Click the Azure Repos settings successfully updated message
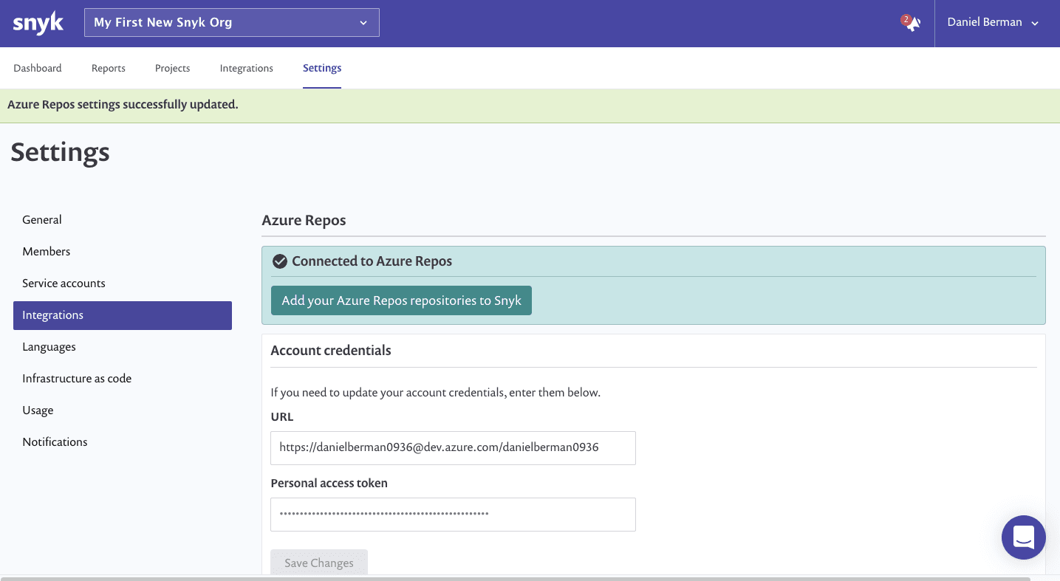The width and height of the screenshot is (1060, 581). [x=123, y=105]
